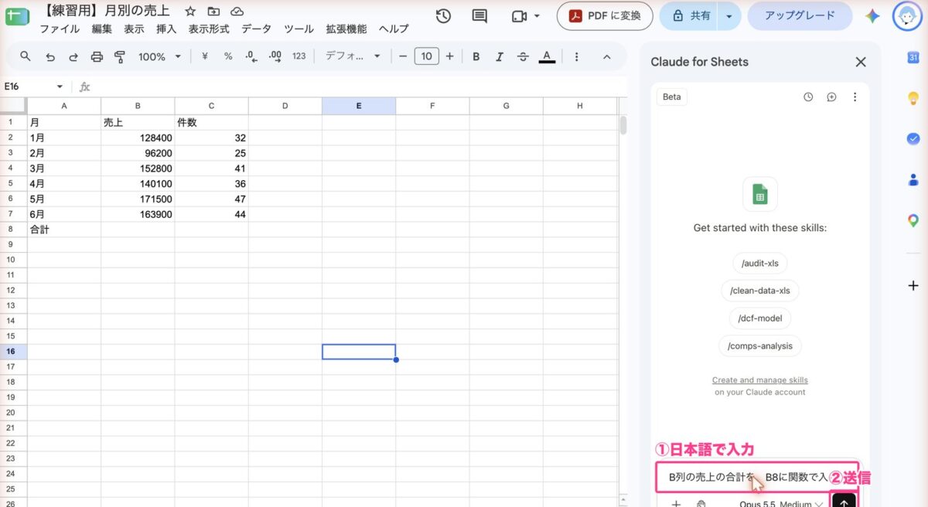
Task: Open the 表示 menu
Action: click(134, 29)
